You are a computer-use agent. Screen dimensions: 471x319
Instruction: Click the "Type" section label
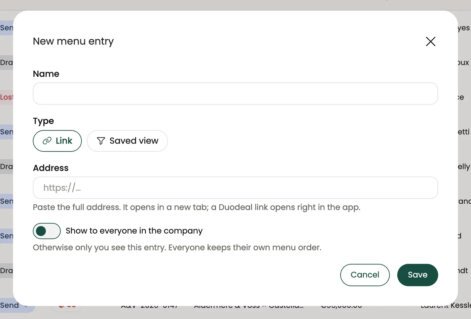tap(43, 121)
